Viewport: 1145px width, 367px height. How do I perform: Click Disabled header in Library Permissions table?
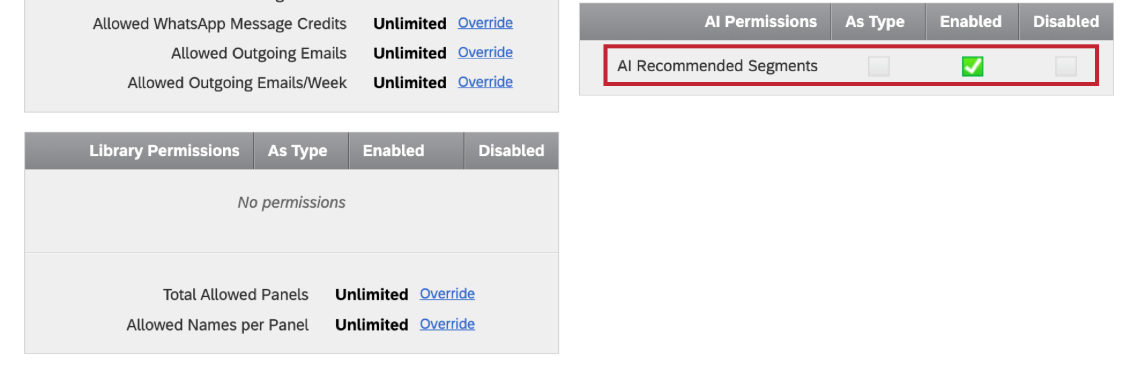click(511, 151)
